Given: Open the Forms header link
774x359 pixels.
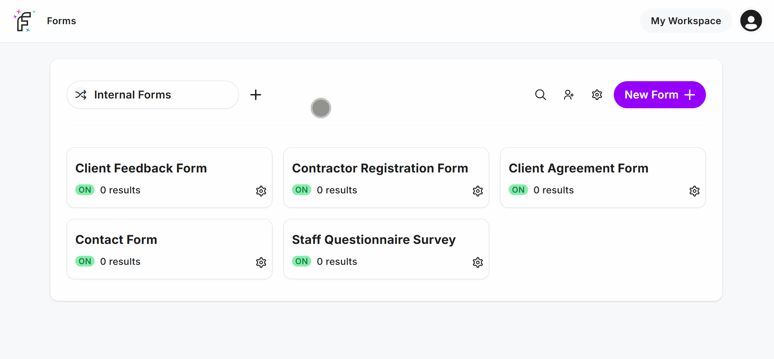Looking at the screenshot, I should click(61, 21).
